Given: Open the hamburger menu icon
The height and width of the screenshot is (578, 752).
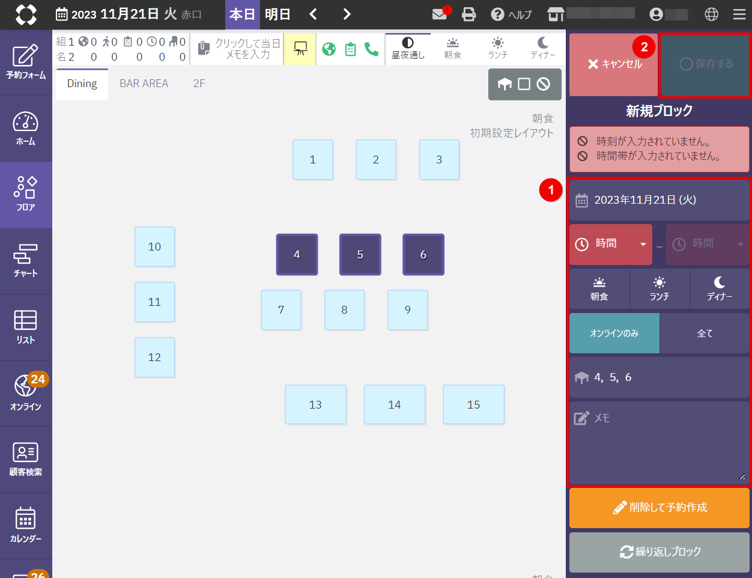Looking at the screenshot, I should click(739, 14).
